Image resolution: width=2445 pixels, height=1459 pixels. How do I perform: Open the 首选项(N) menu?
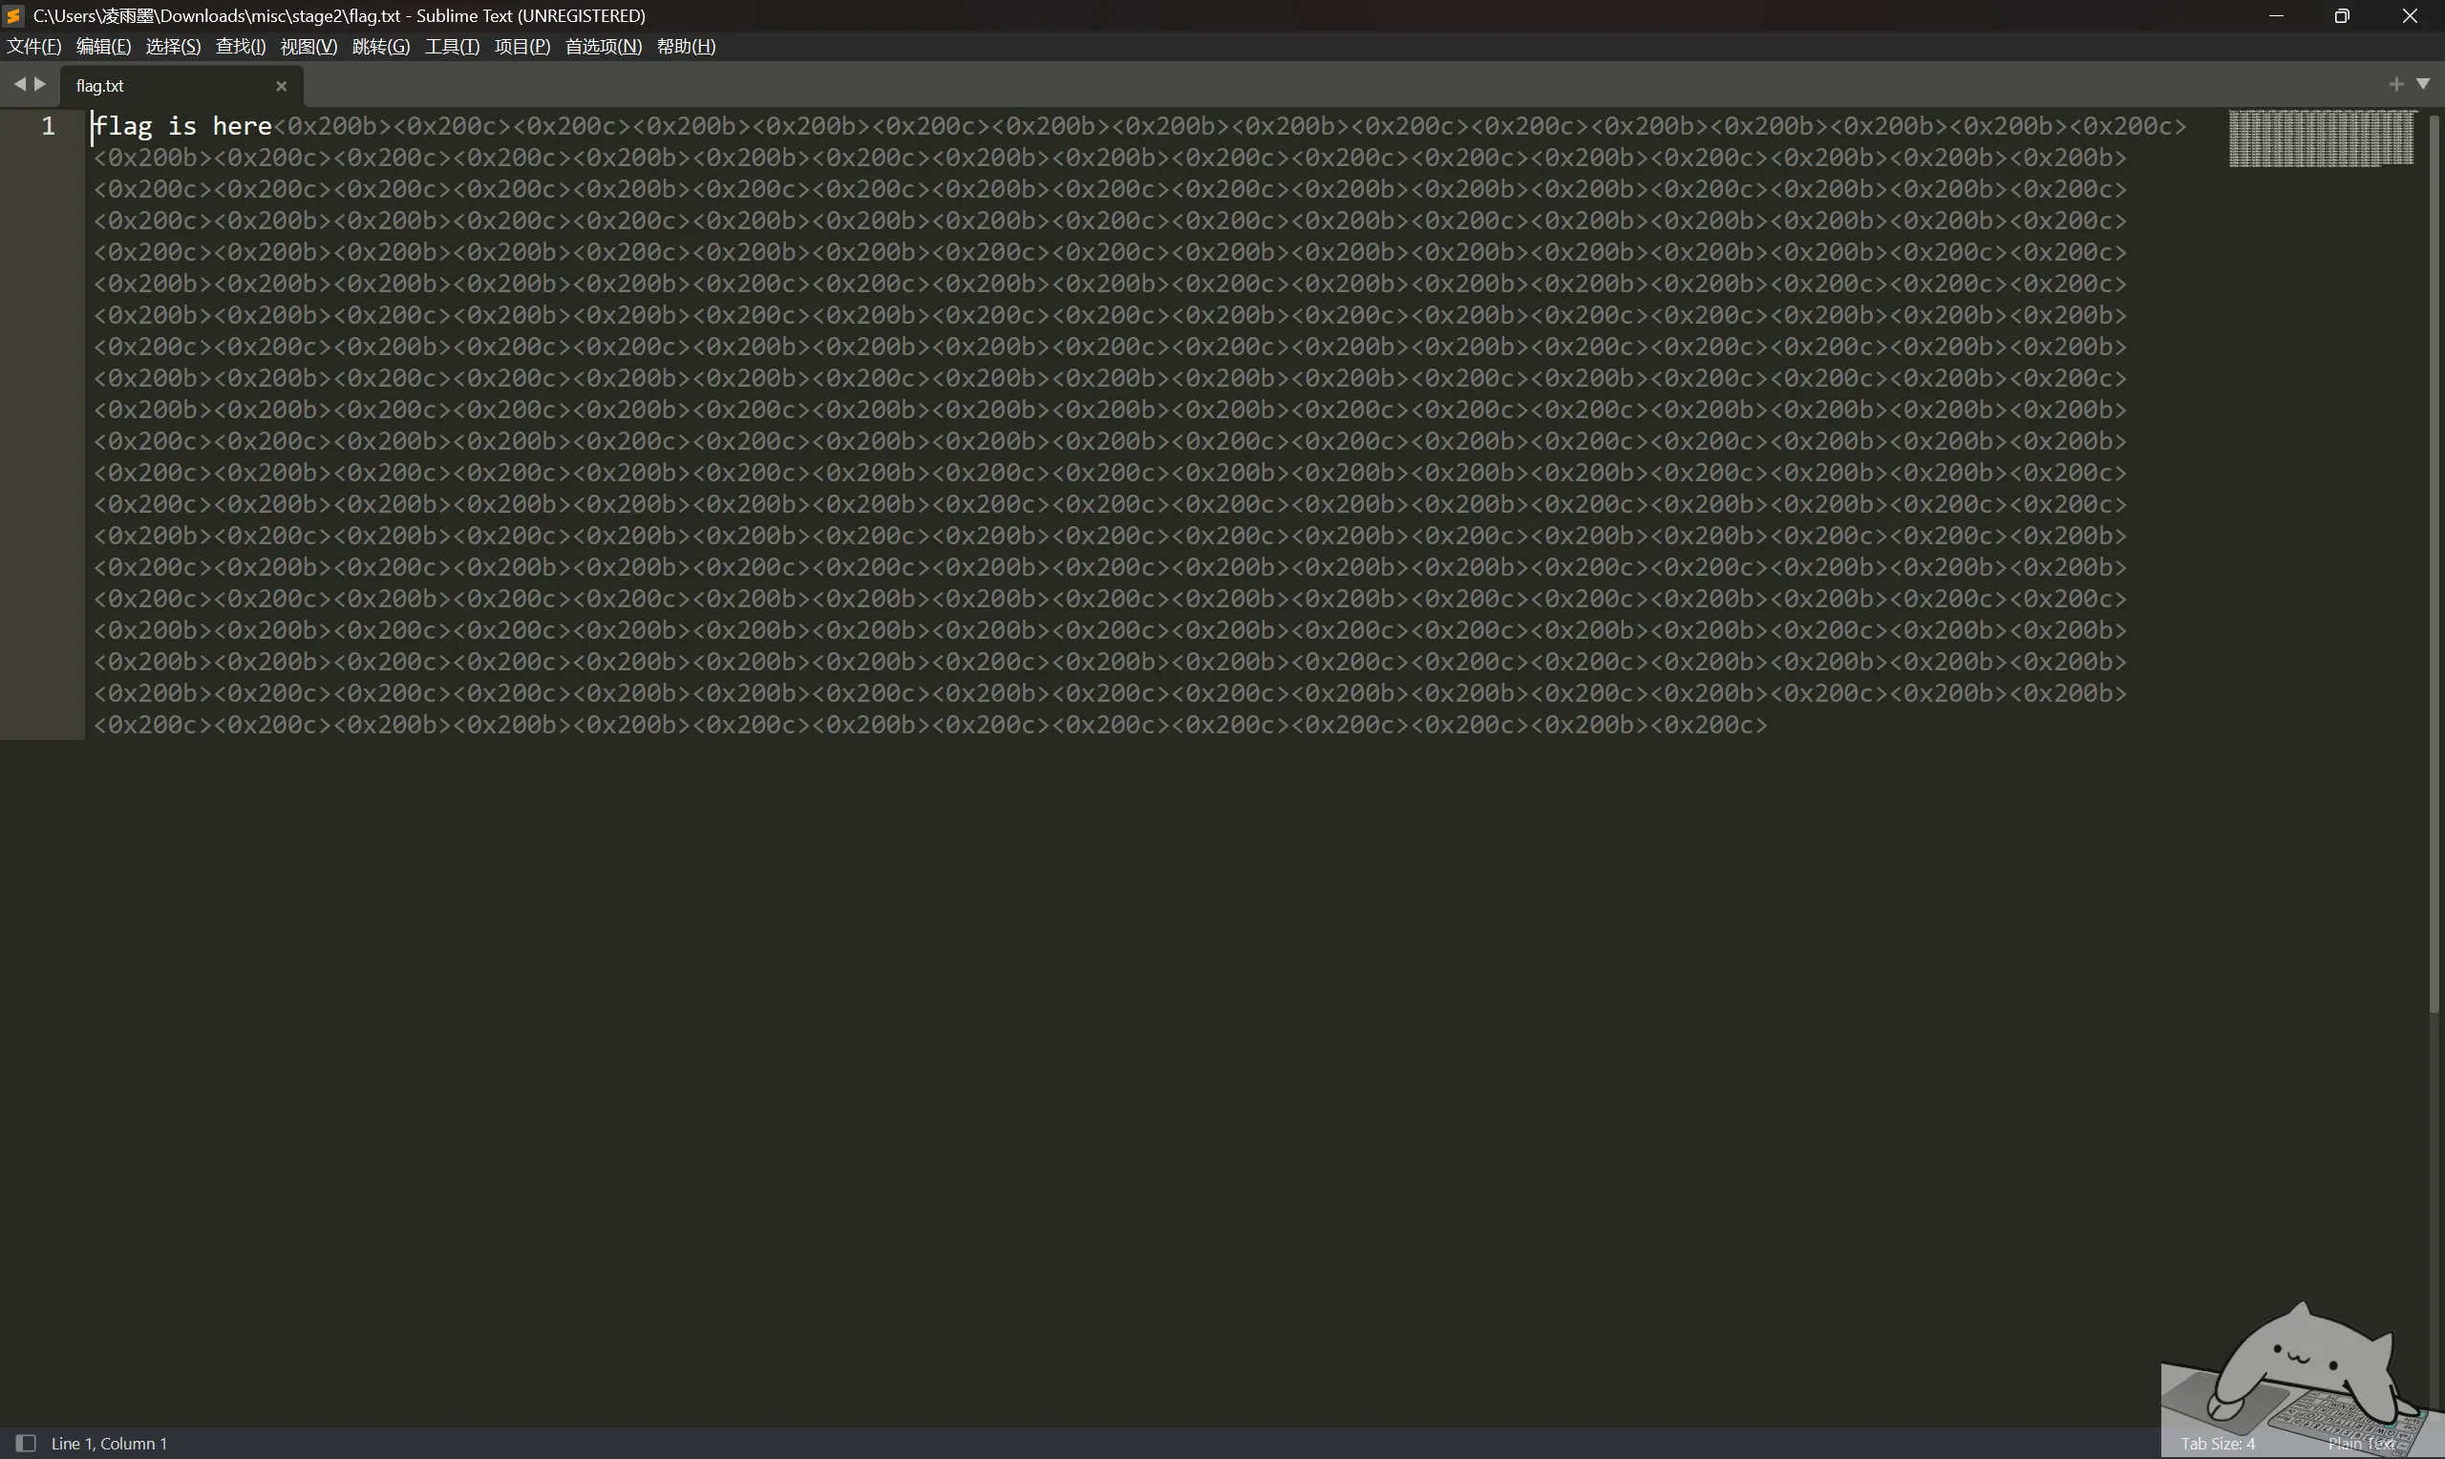604,46
